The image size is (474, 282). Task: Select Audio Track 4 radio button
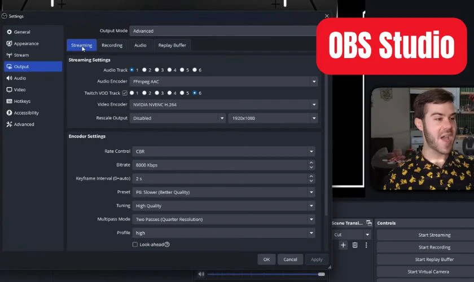pos(170,70)
